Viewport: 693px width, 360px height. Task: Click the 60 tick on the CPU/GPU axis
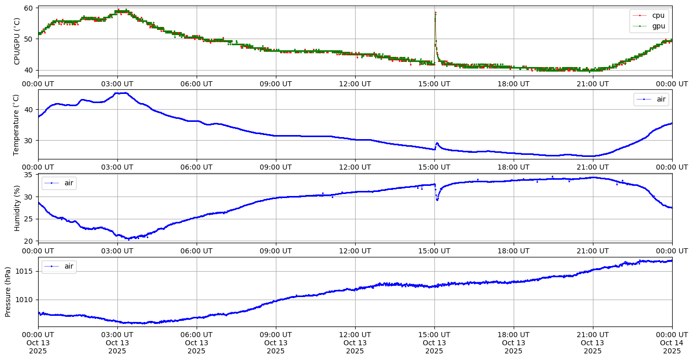(28, 8)
